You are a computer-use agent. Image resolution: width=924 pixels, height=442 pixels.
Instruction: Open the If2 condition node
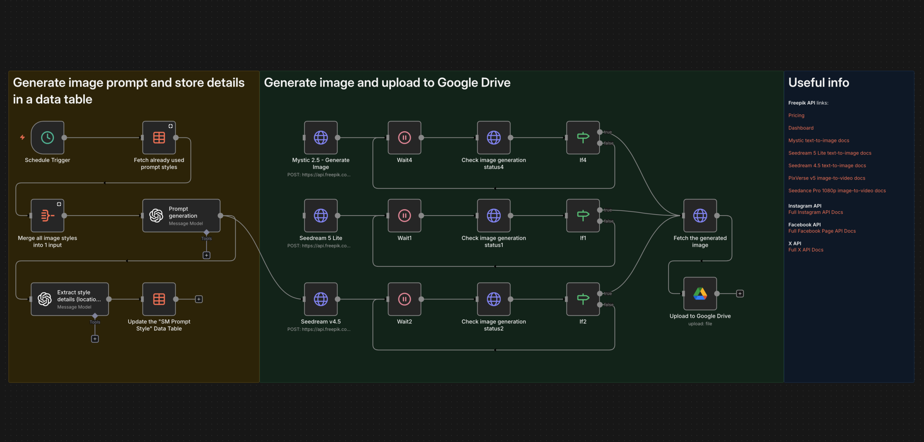click(x=583, y=299)
